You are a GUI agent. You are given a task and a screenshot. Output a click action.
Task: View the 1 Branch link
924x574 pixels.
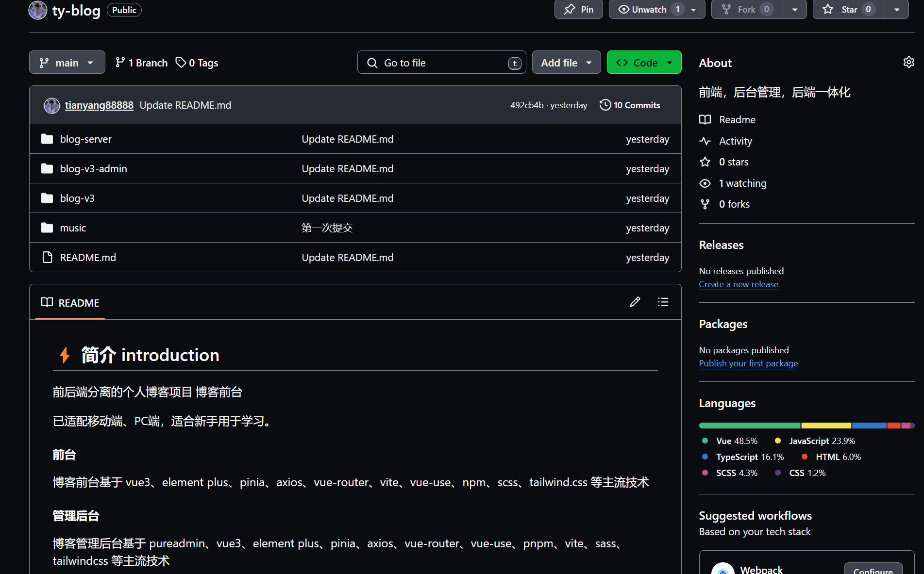click(x=141, y=63)
